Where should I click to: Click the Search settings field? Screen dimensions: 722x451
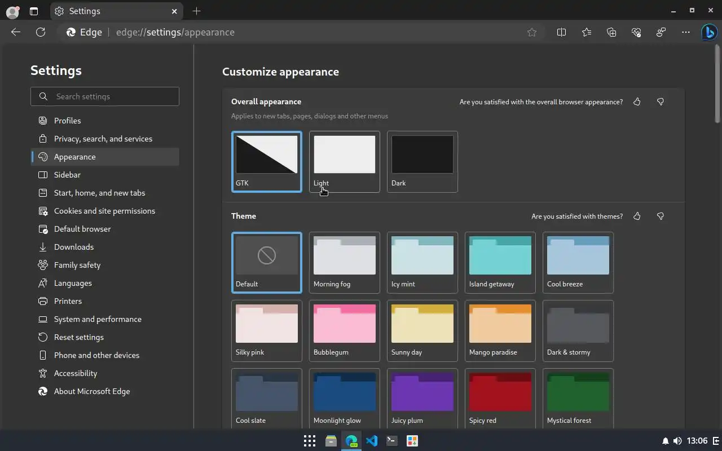tap(105, 96)
